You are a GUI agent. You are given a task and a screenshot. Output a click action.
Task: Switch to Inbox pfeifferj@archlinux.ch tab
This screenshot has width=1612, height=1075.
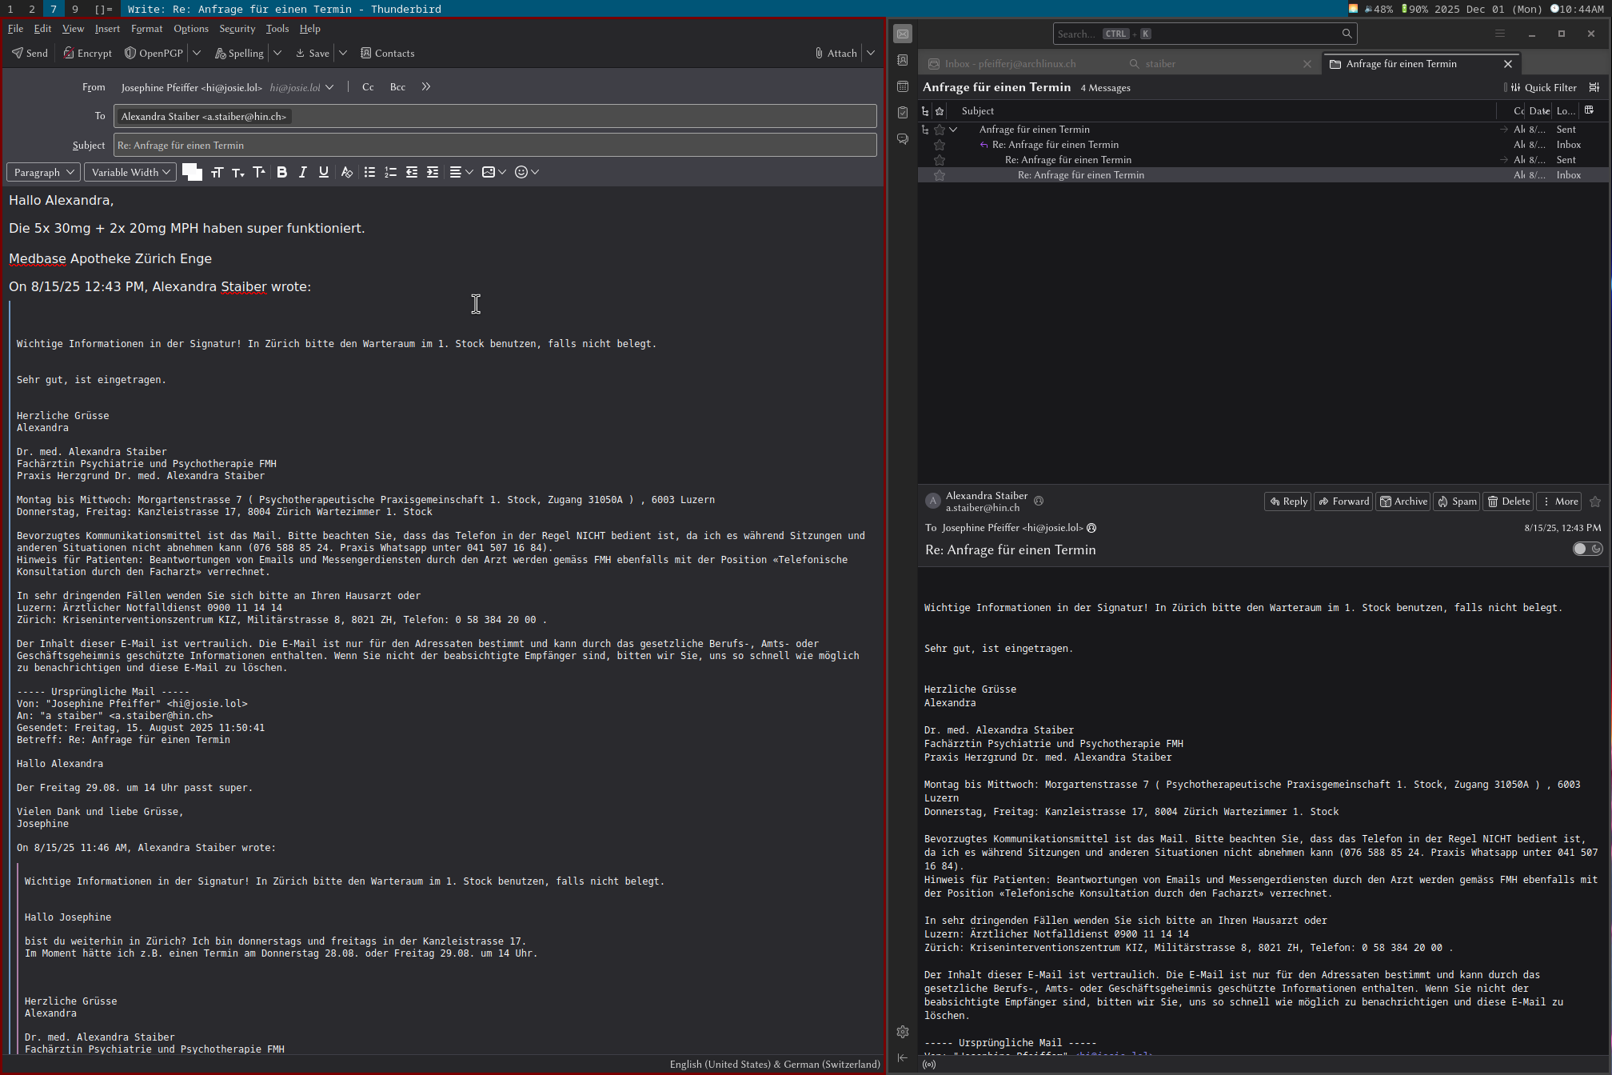coord(1009,64)
